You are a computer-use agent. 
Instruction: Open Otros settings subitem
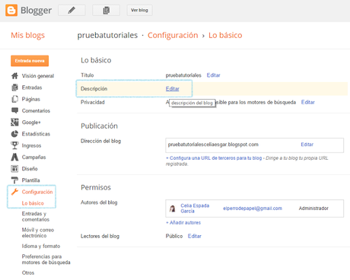click(x=28, y=272)
